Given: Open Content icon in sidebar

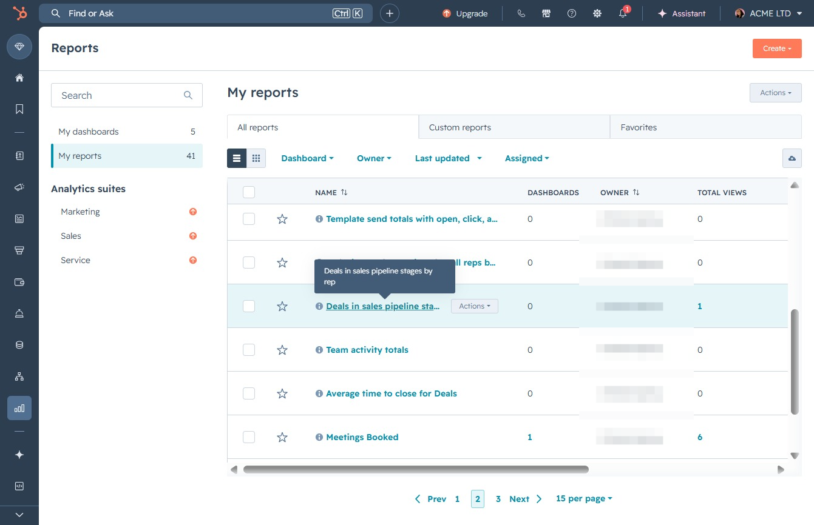Looking at the screenshot, I should (19, 219).
